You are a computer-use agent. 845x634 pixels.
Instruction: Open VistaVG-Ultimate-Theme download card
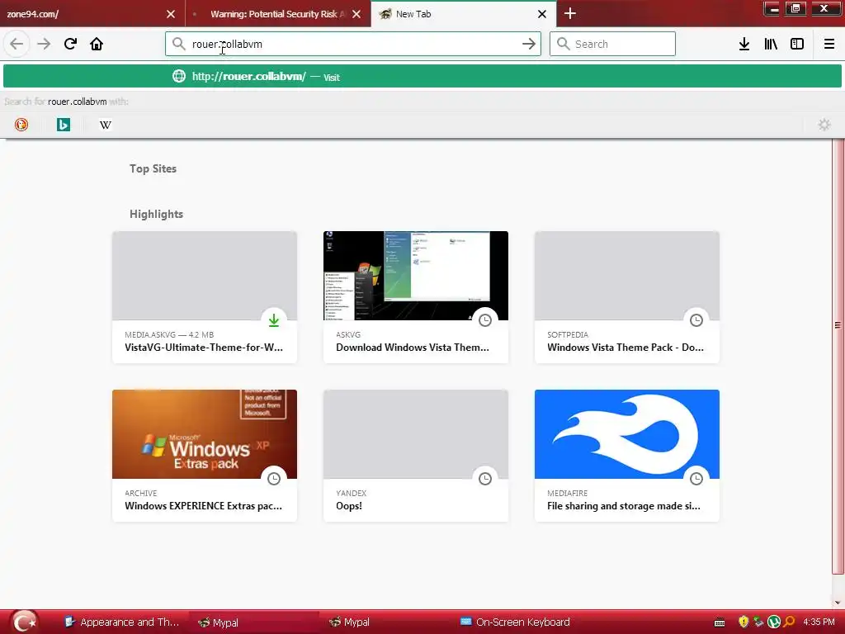pyautogui.click(x=205, y=297)
